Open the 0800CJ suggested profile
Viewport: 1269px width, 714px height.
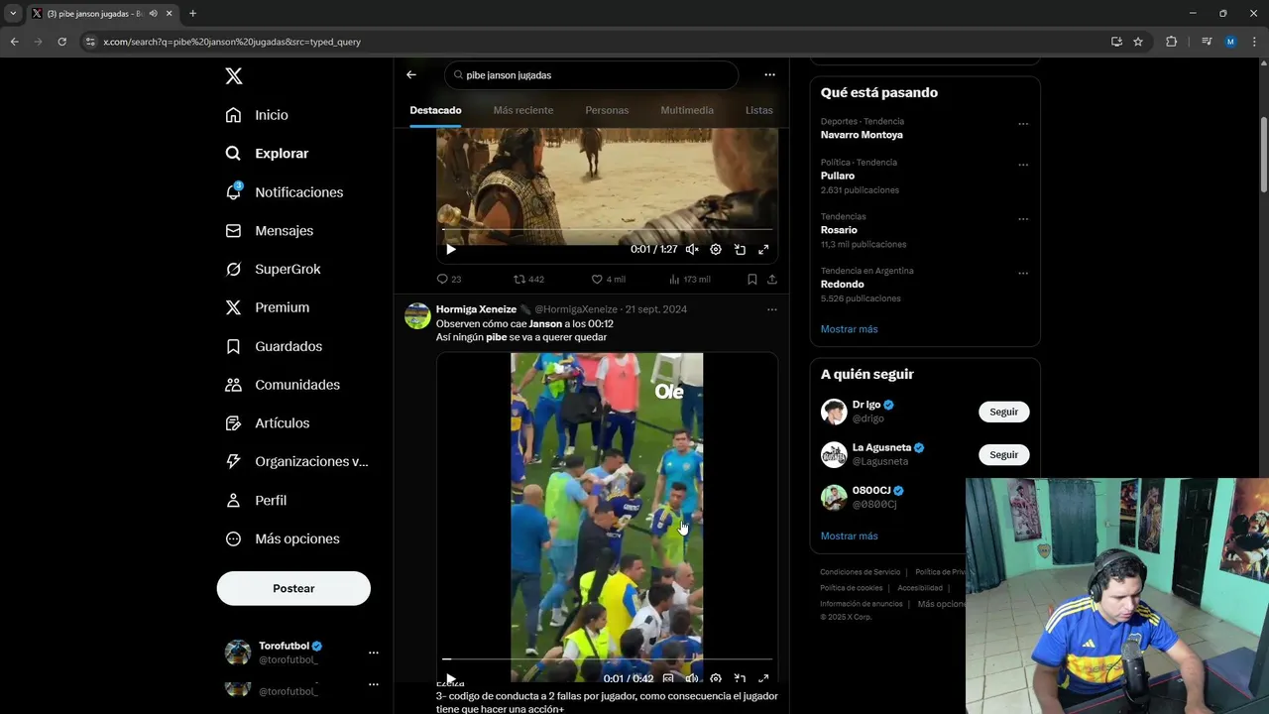[871, 491]
